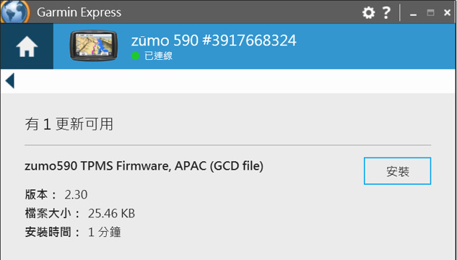Select the 有 1 更新可用 heading

[69, 124]
